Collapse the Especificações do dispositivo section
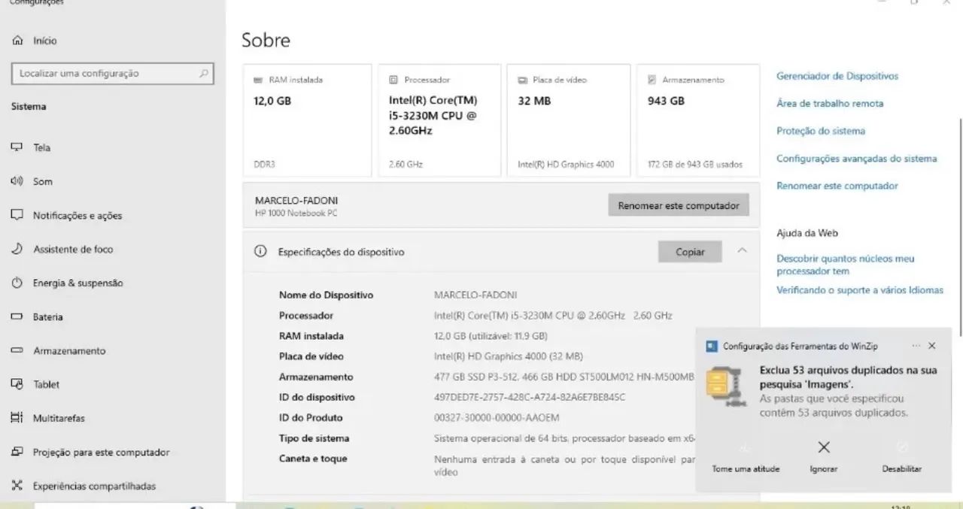 tap(742, 251)
